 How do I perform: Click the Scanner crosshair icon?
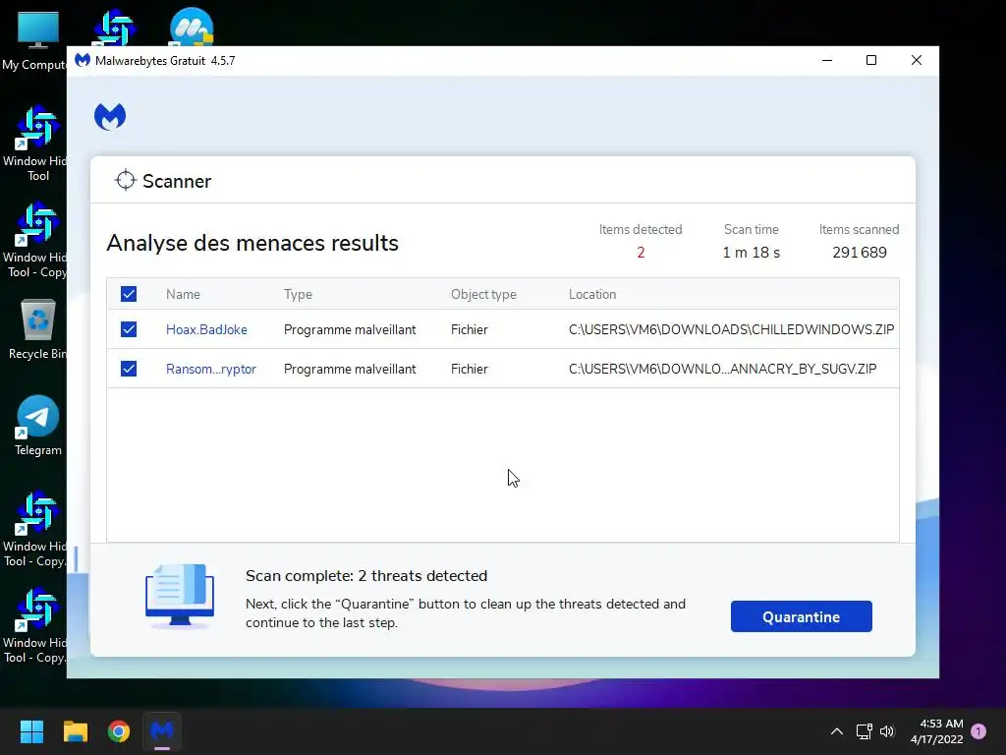(125, 181)
